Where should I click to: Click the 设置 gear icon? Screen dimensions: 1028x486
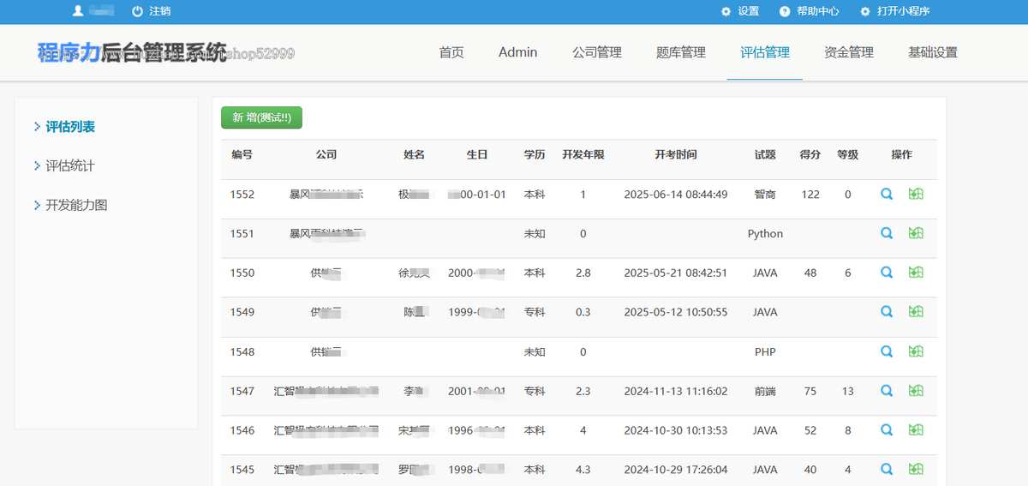click(x=726, y=11)
